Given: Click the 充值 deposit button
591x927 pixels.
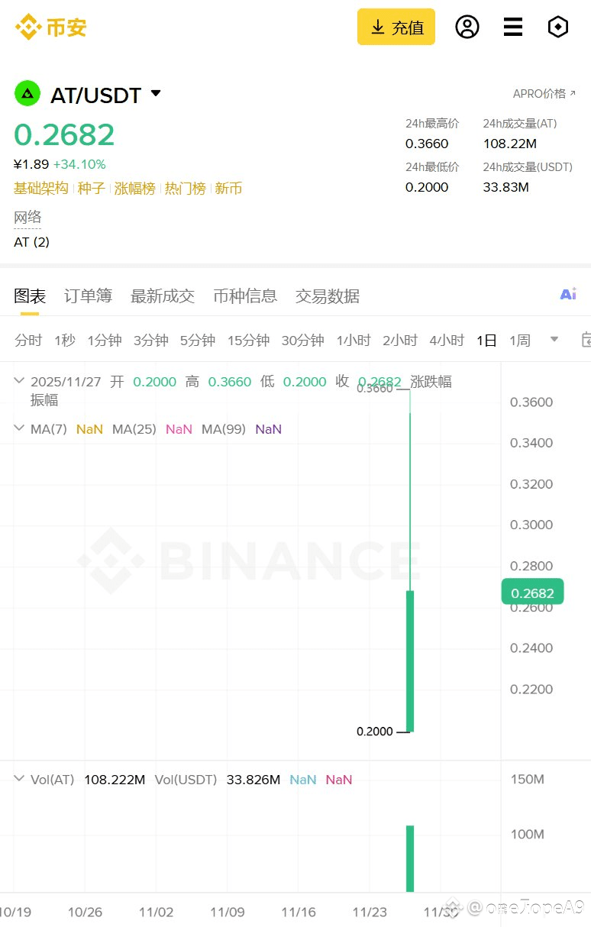Looking at the screenshot, I should pos(396,27).
